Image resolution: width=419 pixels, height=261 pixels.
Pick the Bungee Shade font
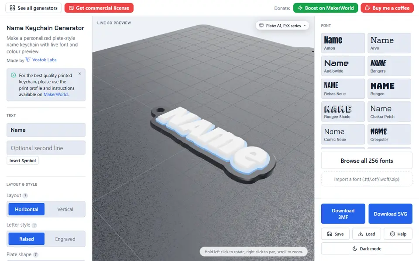[x=343, y=112]
